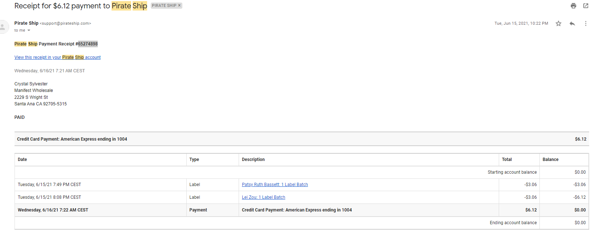Image resolution: width=595 pixels, height=242 pixels.
Task: Open email in new window icon
Action: tap(586, 6)
